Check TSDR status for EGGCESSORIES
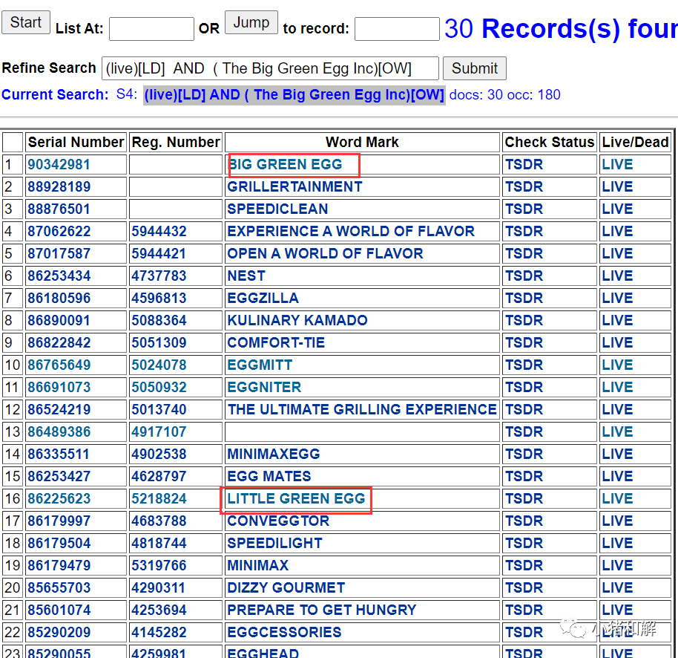 point(524,633)
